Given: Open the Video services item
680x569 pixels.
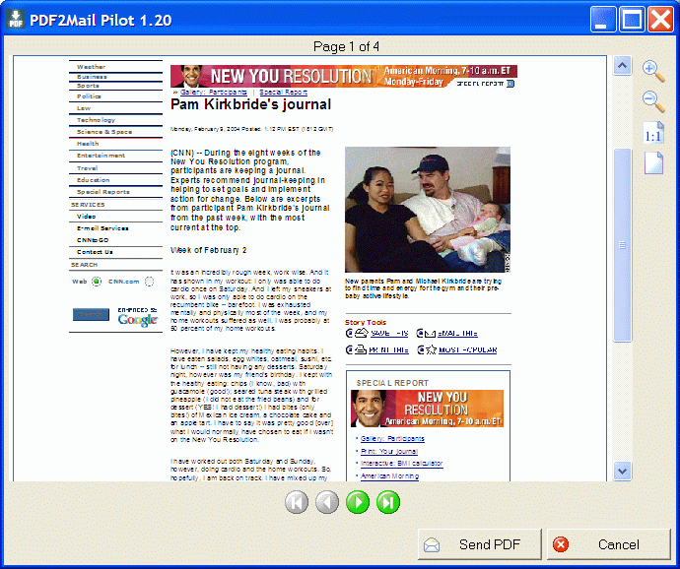Looking at the screenshot, I should [x=87, y=217].
